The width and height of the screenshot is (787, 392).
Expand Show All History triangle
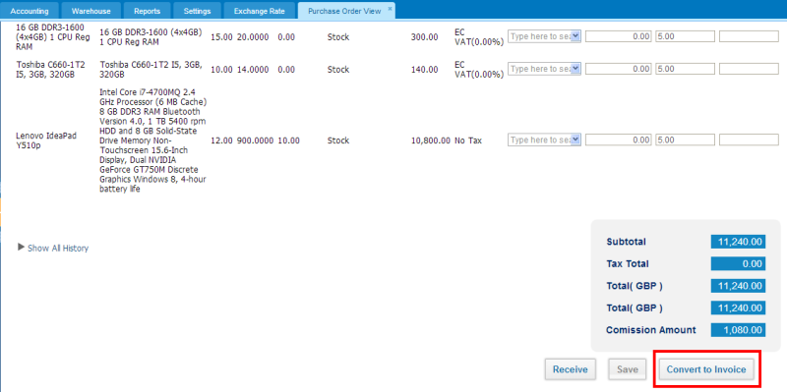pos(21,248)
